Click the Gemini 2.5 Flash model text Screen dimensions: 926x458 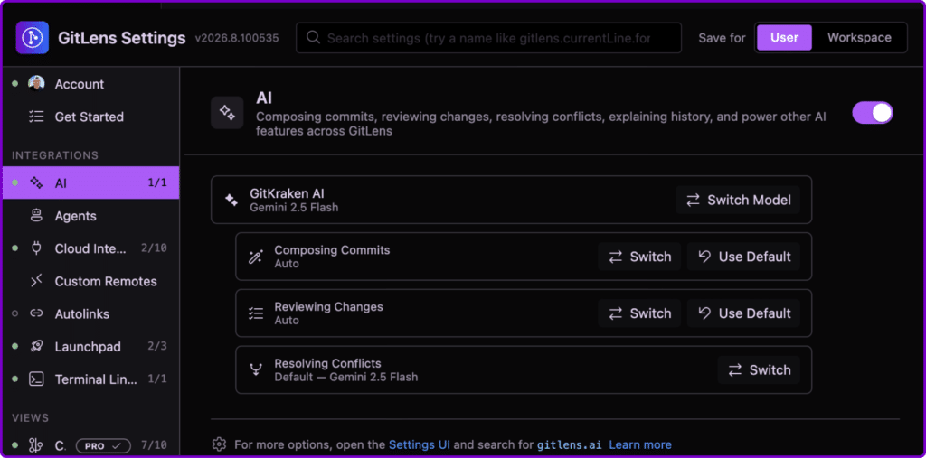[x=294, y=207]
